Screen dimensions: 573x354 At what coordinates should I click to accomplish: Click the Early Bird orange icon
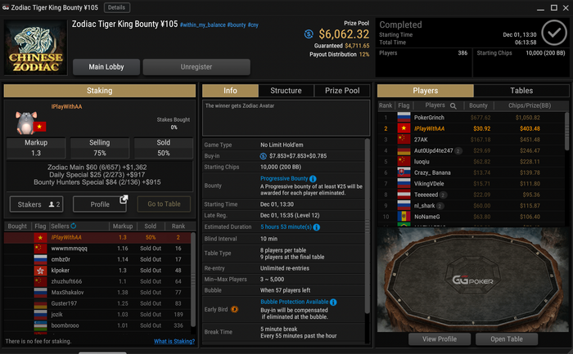click(x=235, y=309)
